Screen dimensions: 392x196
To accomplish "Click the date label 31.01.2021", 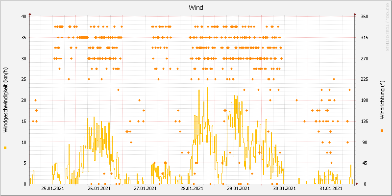I will click(331, 188).
